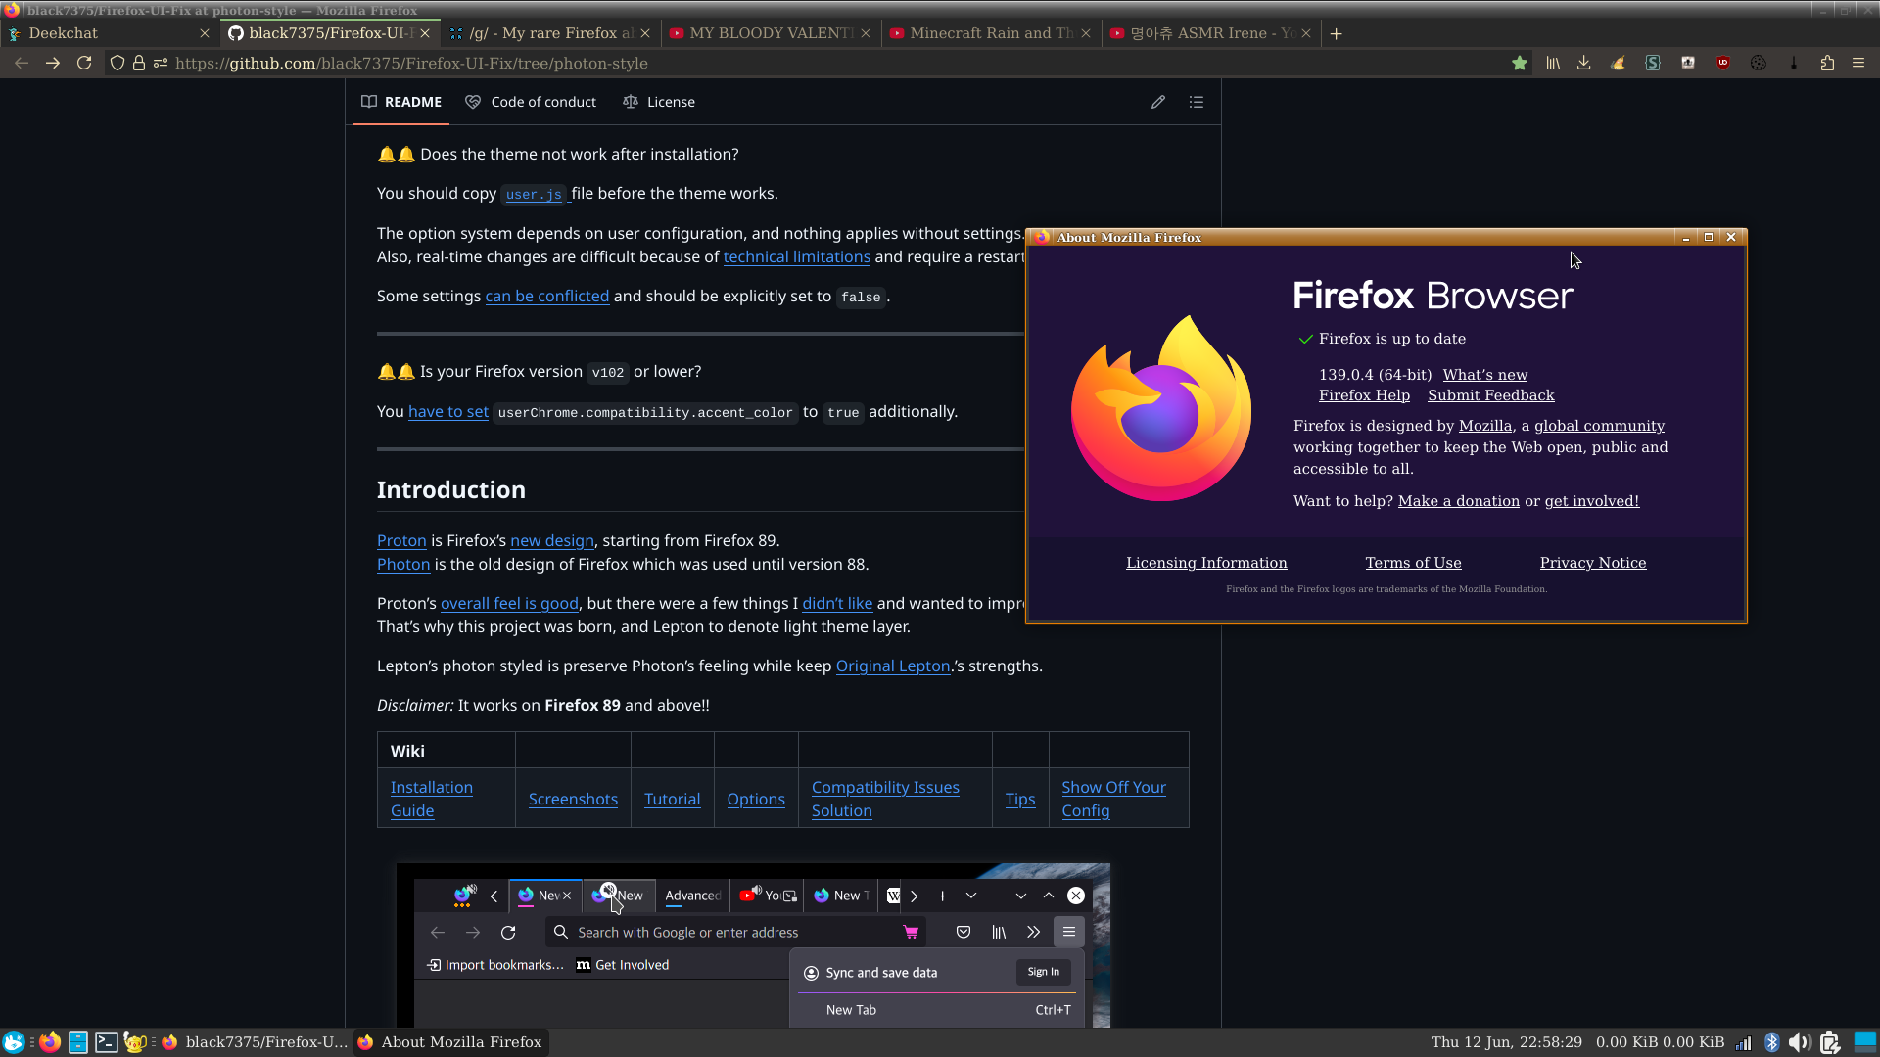Click the cookie extension icon
Viewport: 1880px width, 1057px height.
tap(1759, 63)
